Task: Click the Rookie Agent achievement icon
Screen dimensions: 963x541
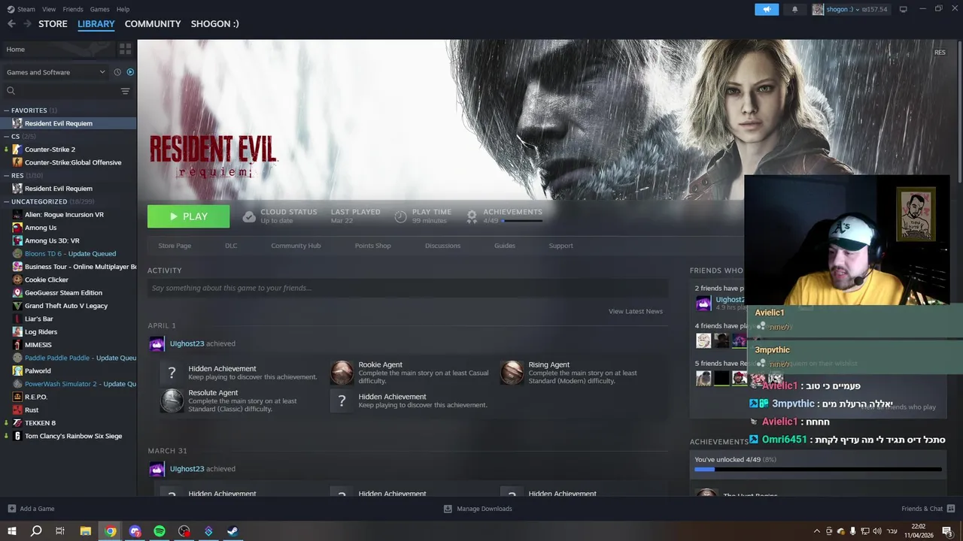Action: [x=342, y=373]
